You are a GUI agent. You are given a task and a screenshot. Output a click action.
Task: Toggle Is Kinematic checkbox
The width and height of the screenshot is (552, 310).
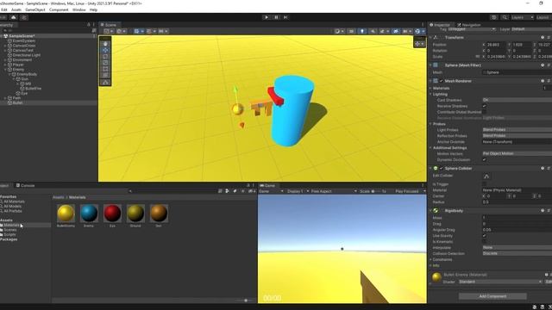pos(485,242)
